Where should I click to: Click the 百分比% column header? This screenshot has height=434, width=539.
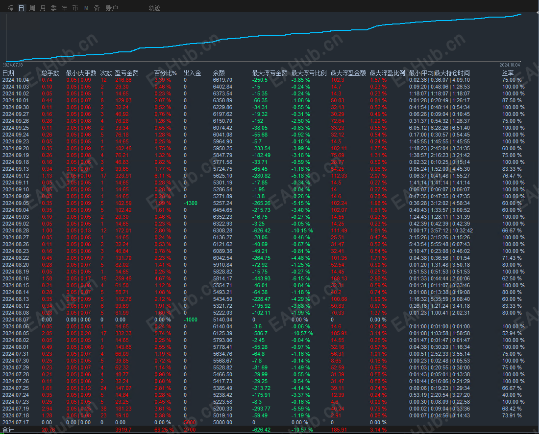(x=165, y=73)
